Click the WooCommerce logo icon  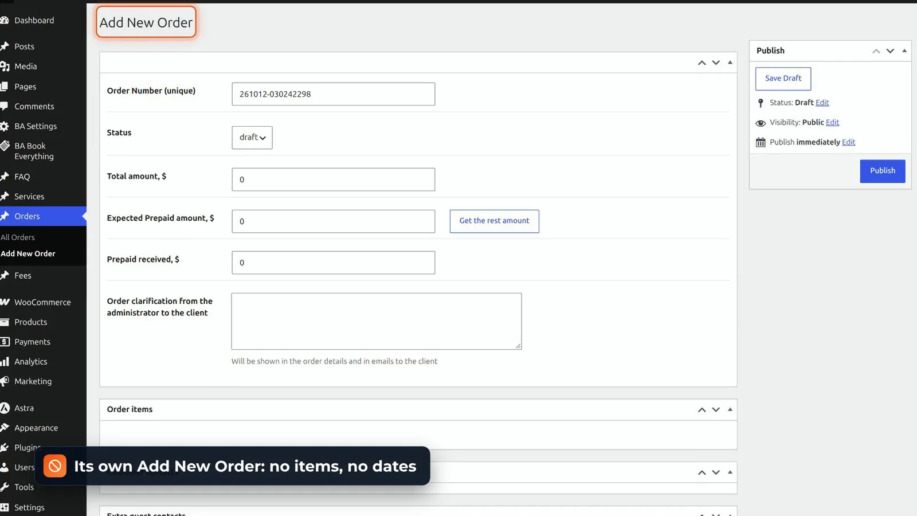[x=5, y=302]
